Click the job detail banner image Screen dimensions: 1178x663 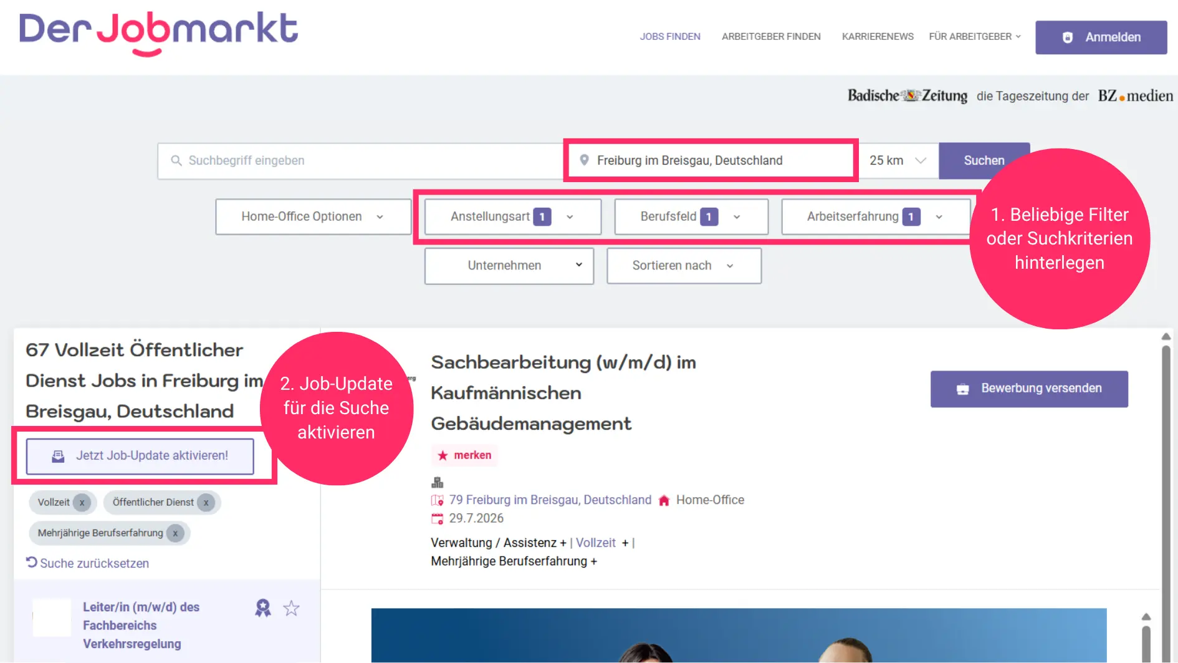tap(739, 635)
